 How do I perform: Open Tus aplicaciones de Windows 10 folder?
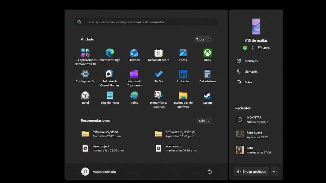(x=85, y=57)
